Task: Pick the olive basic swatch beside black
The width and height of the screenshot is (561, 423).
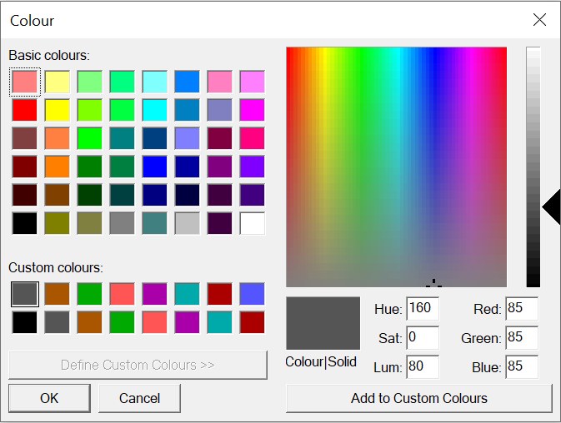Action: [58, 223]
